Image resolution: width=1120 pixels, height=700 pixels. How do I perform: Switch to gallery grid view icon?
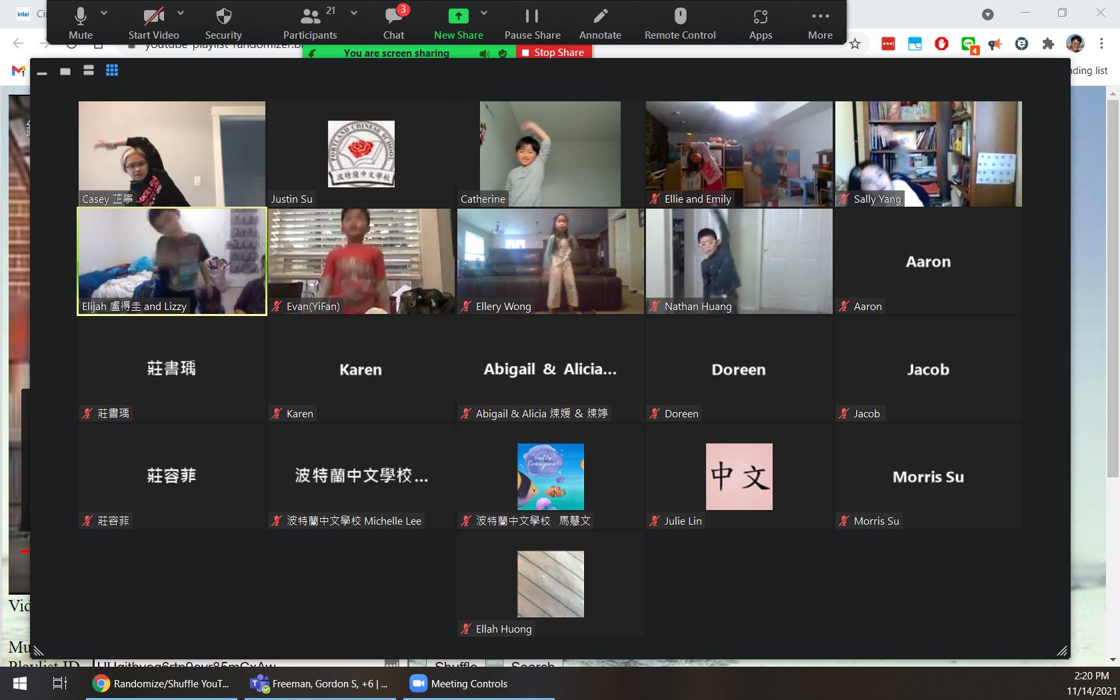(x=112, y=71)
